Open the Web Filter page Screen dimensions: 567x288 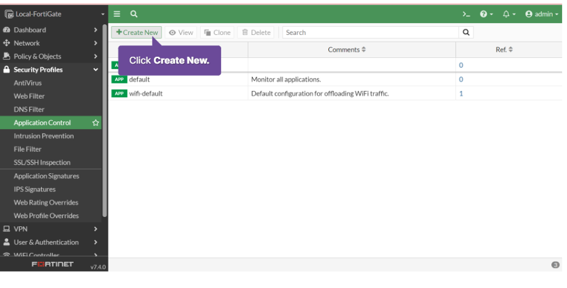click(x=29, y=96)
